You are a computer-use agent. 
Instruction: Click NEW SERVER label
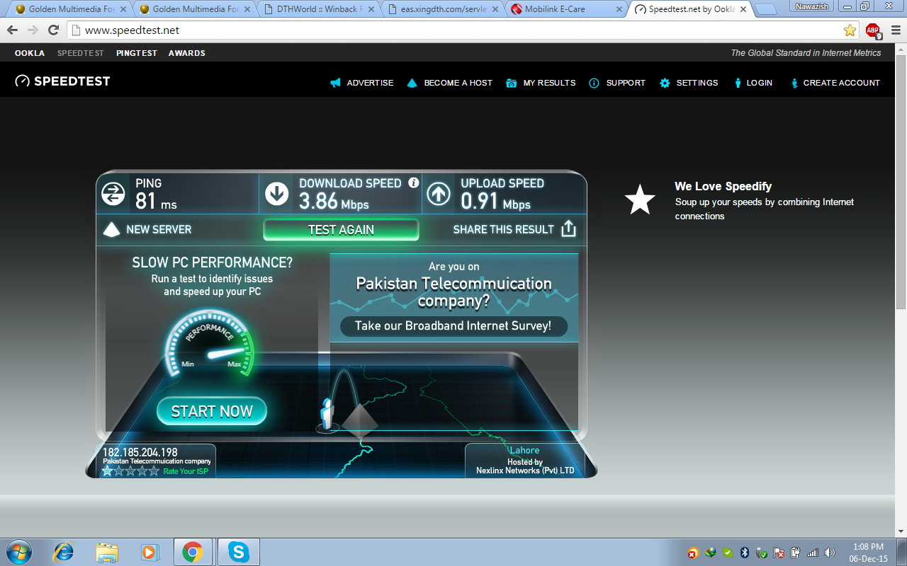click(159, 229)
